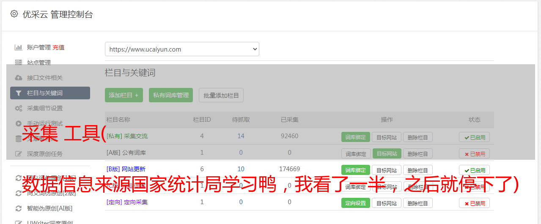The height and width of the screenshot is (224, 541).
Task: Open 手动运行测试 via its play icon
Action: point(18,123)
